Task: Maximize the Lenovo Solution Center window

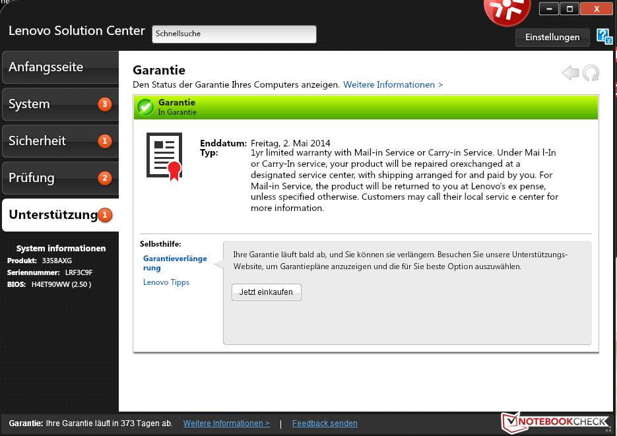Action: [x=569, y=9]
